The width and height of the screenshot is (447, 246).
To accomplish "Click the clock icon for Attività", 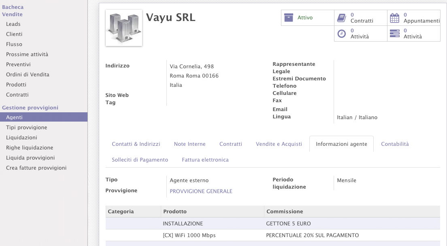I will pyautogui.click(x=341, y=34).
